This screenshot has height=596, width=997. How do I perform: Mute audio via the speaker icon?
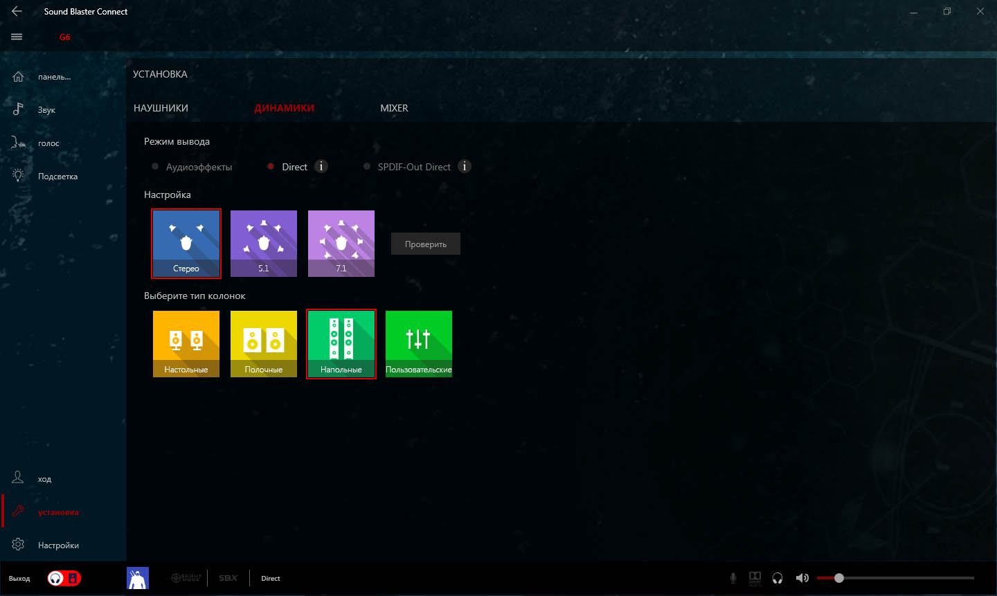[x=802, y=578]
